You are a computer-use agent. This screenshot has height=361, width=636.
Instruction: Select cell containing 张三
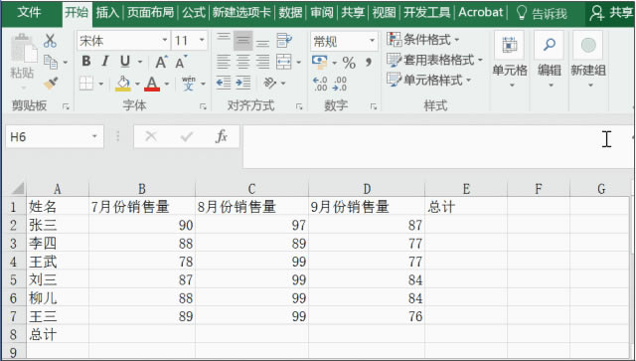pos(58,225)
